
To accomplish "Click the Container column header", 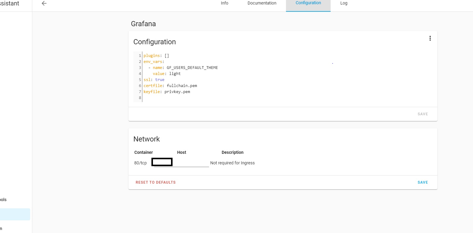I will [x=144, y=152].
